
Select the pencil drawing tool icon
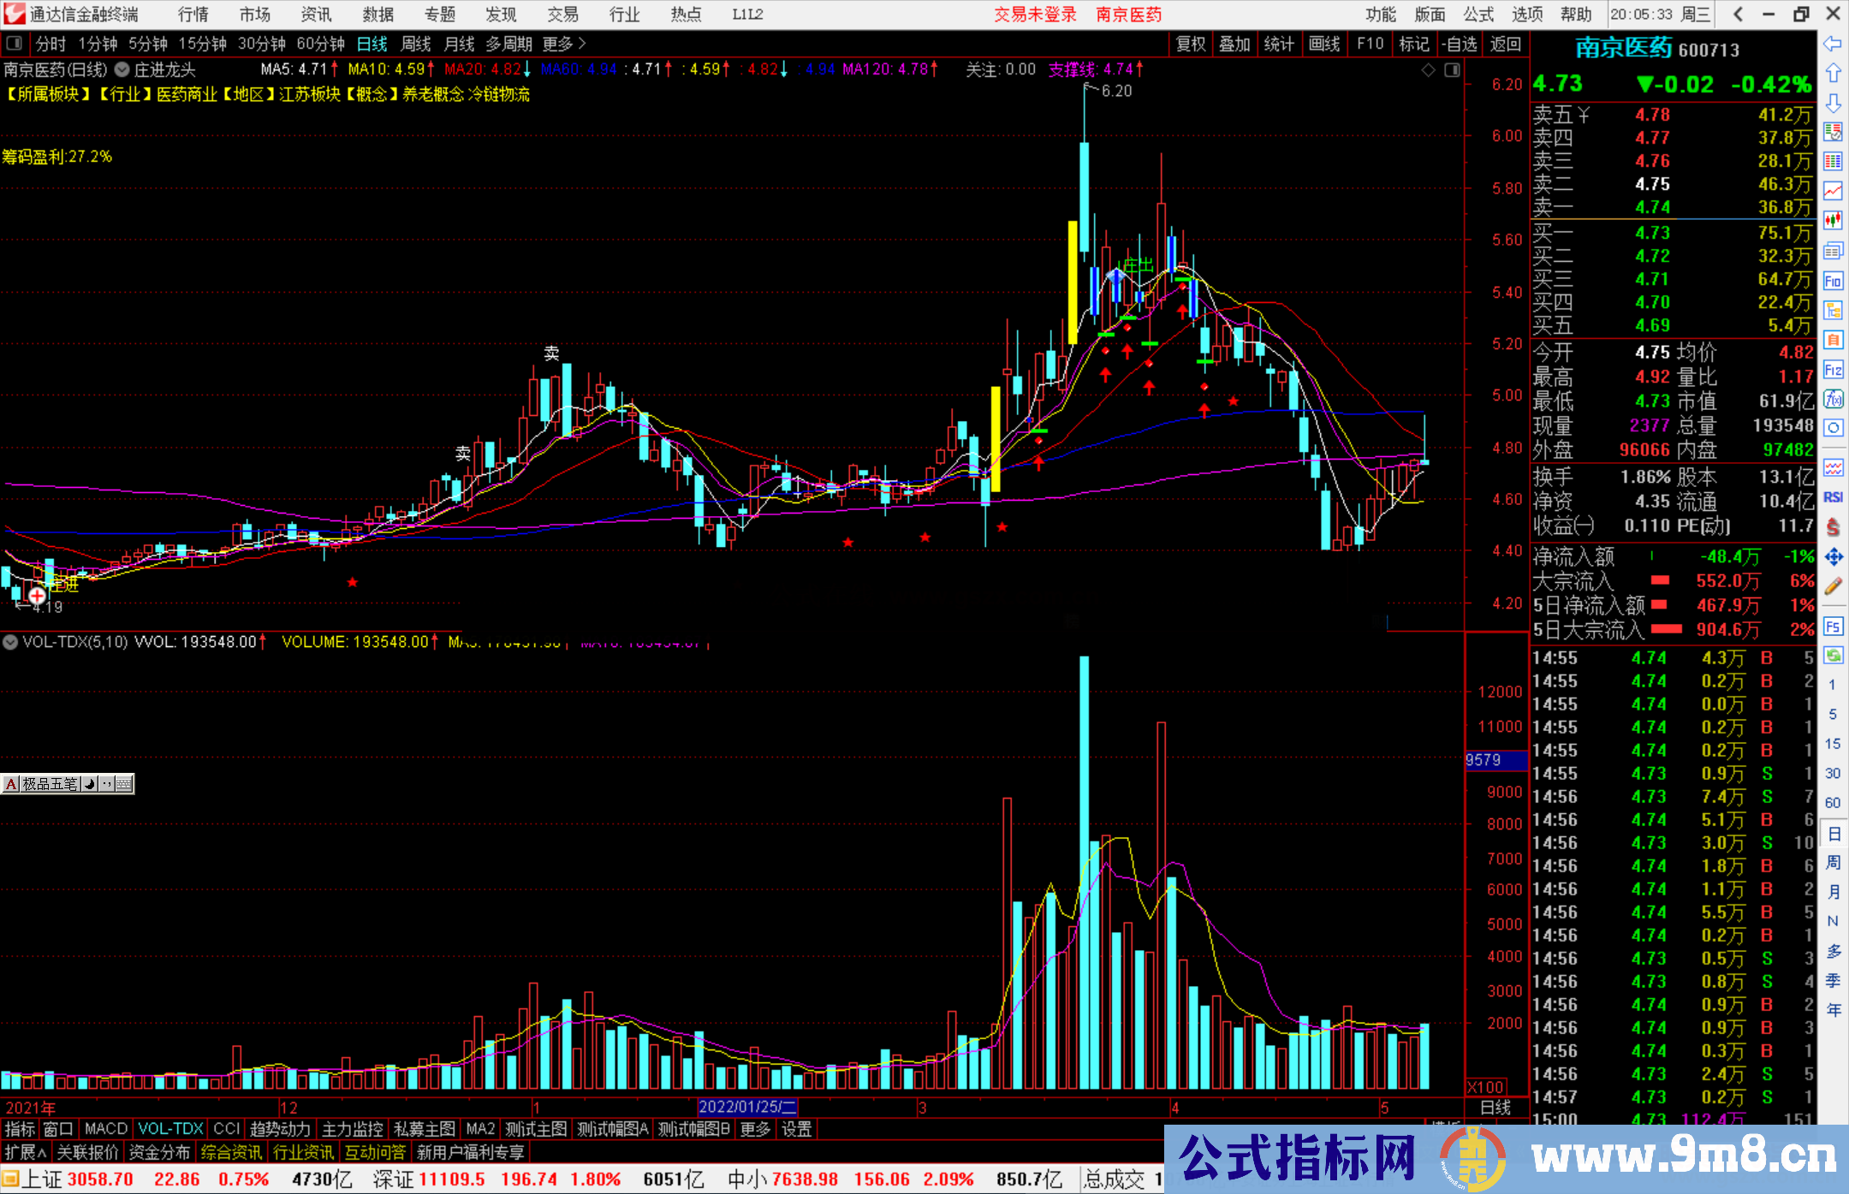[1833, 587]
